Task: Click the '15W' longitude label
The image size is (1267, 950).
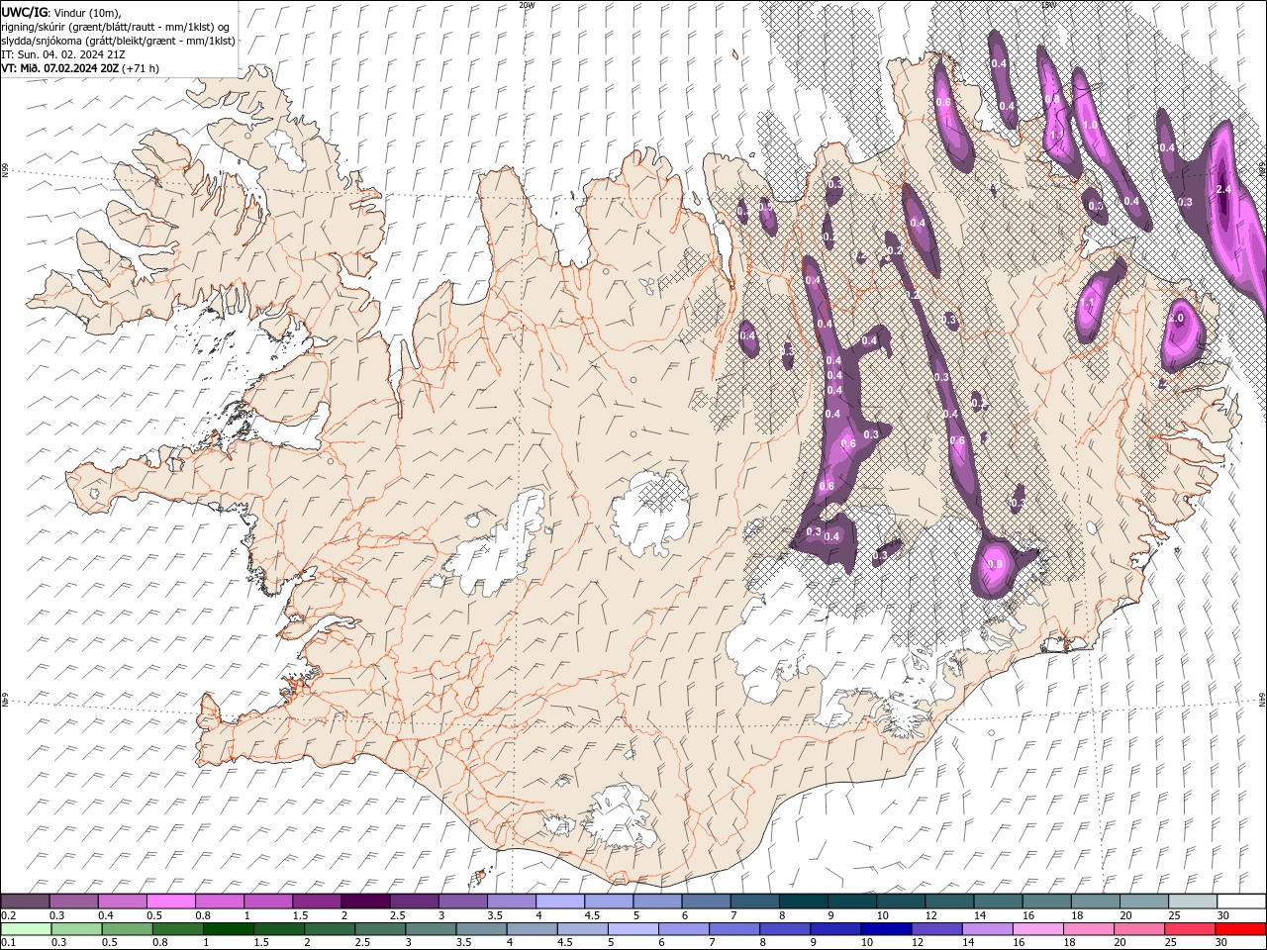Action: coord(1048,5)
